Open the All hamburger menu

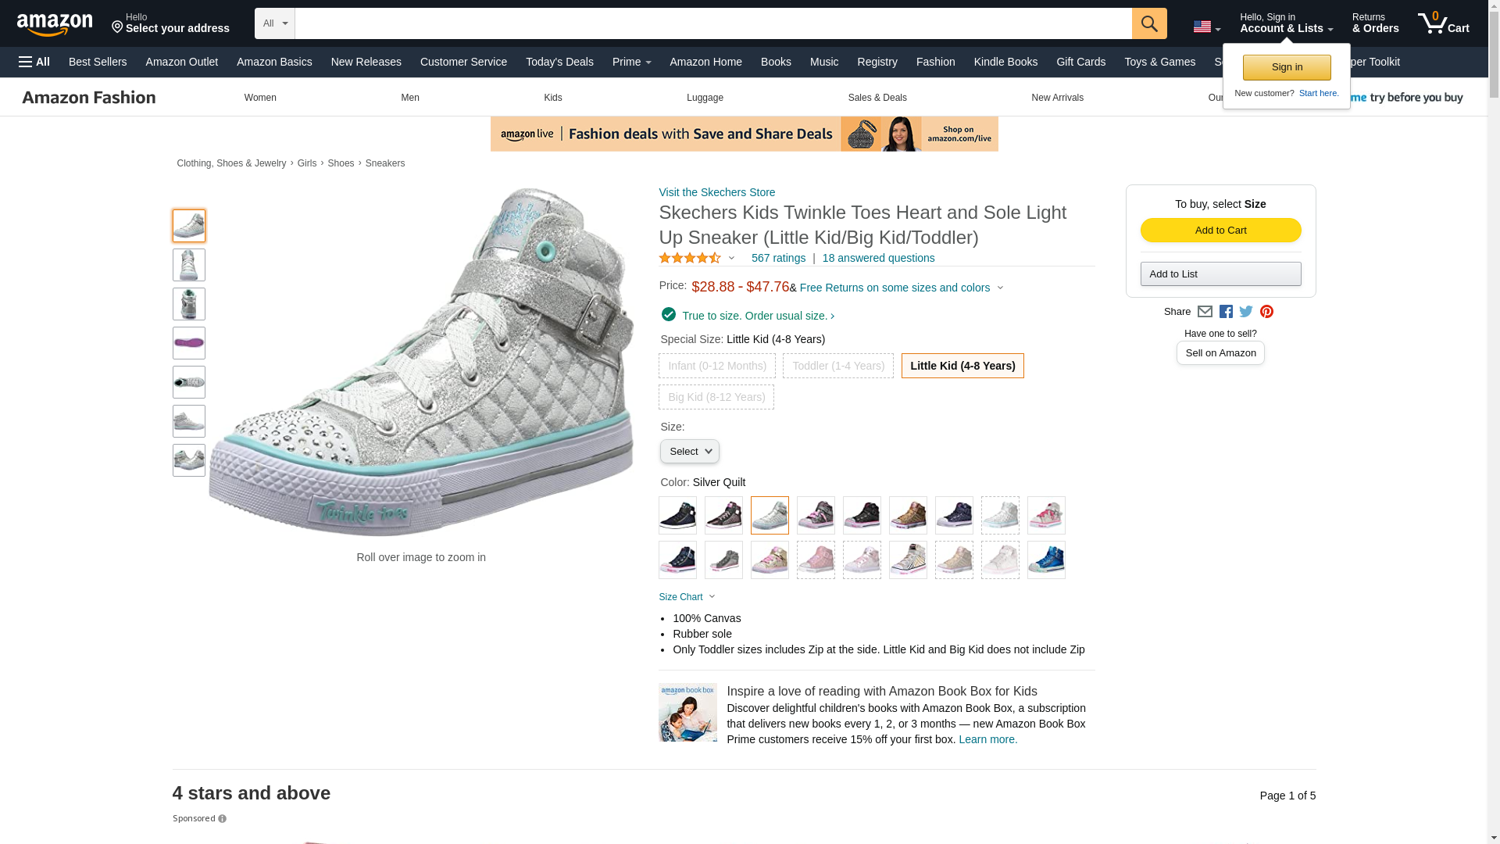click(x=34, y=62)
